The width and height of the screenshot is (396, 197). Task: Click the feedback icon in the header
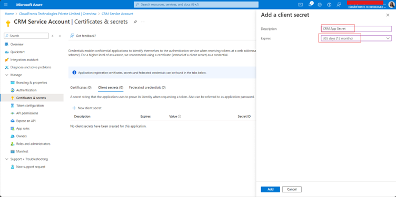(339, 5)
